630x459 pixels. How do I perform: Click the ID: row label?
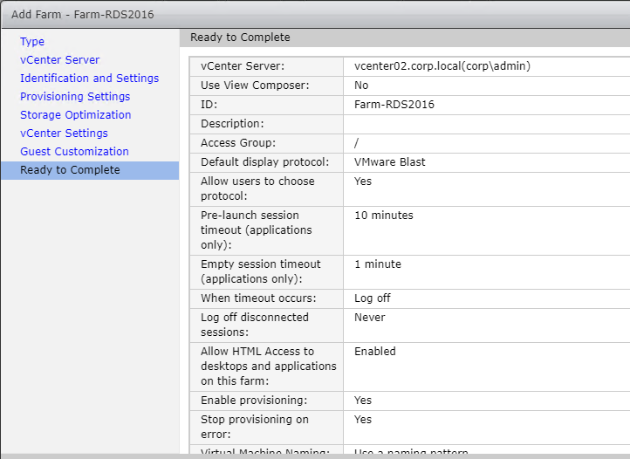(209, 105)
